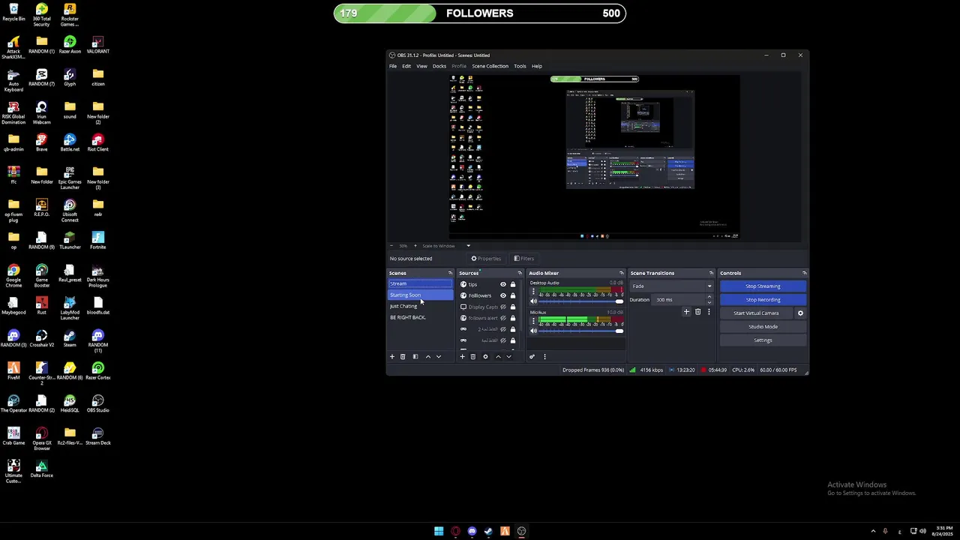960x540 pixels.
Task: Open the File menu
Action: [393, 66]
